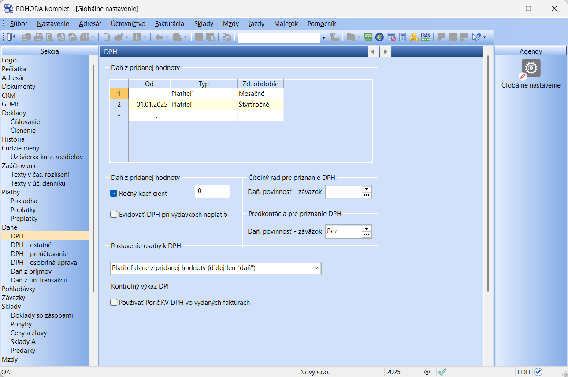Image resolution: width=568 pixels, height=377 pixels.
Task: Click the greyed back arrow icon
Action: pyautogui.click(x=159, y=37)
